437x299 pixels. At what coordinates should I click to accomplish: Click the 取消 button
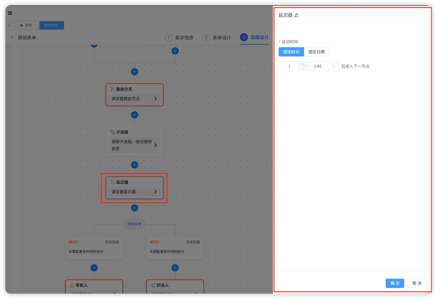pyautogui.click(x=417, y=283)
